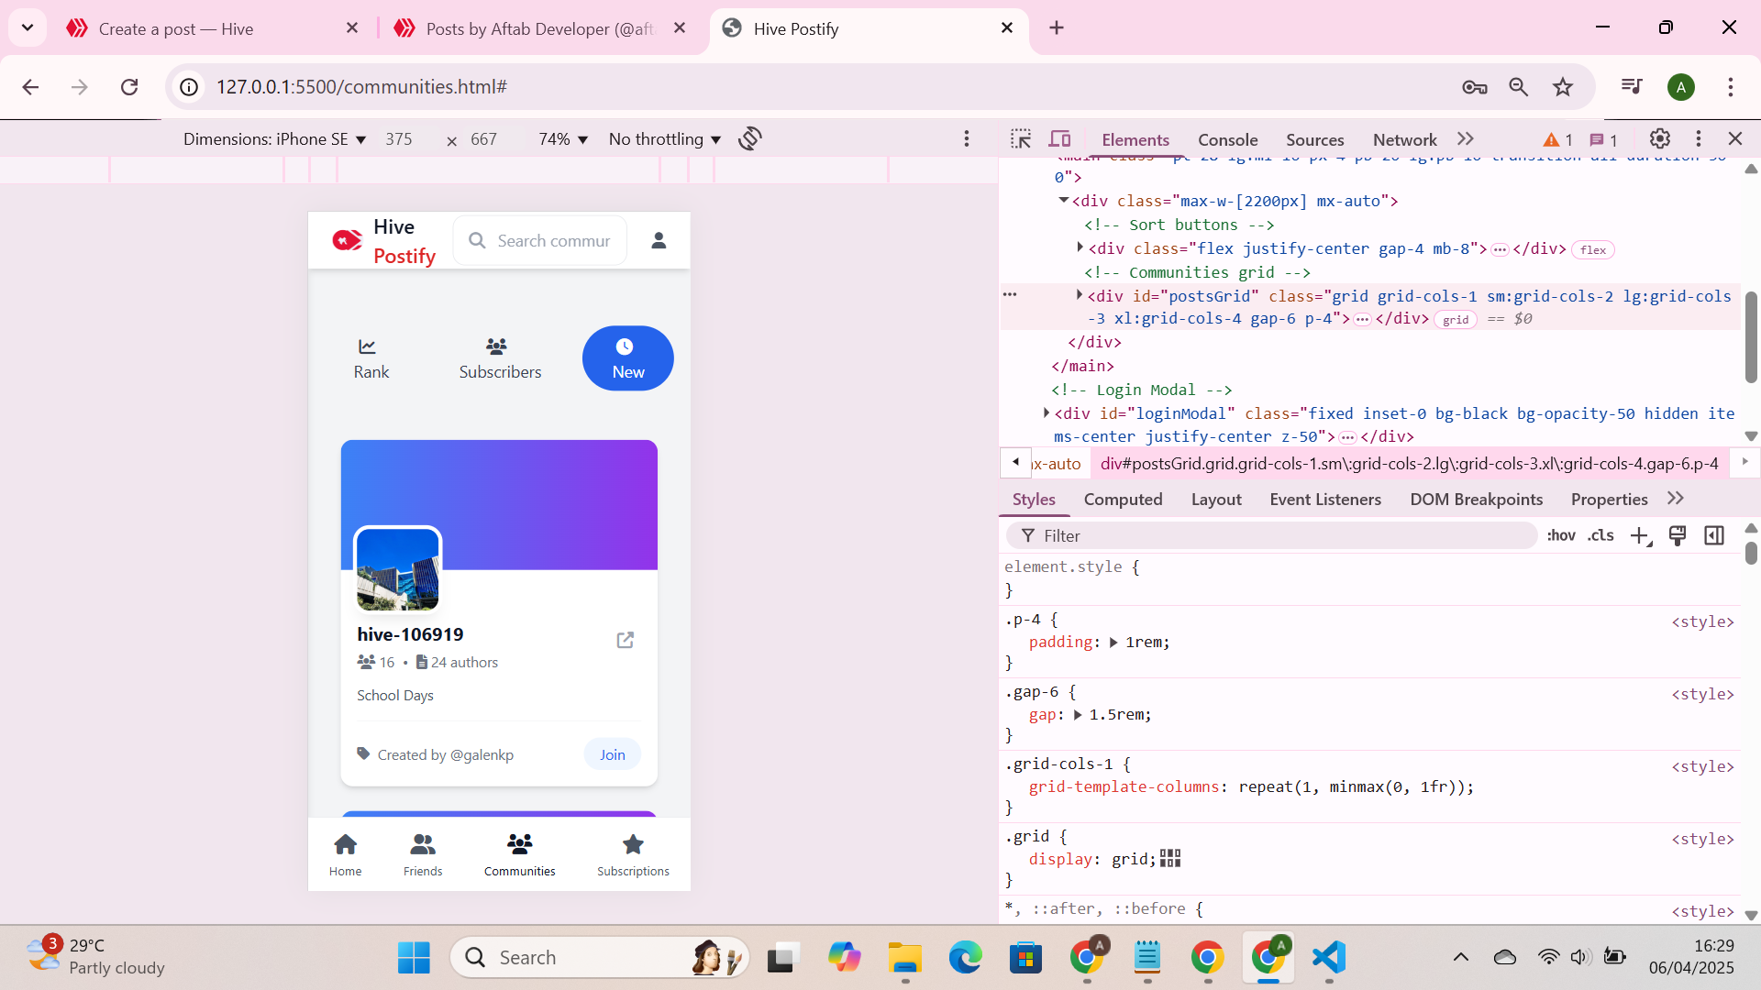The height and width of the screenshot is (990, 1761).
Task: Expand the loginModal div node
Action: pos(1047,412)
